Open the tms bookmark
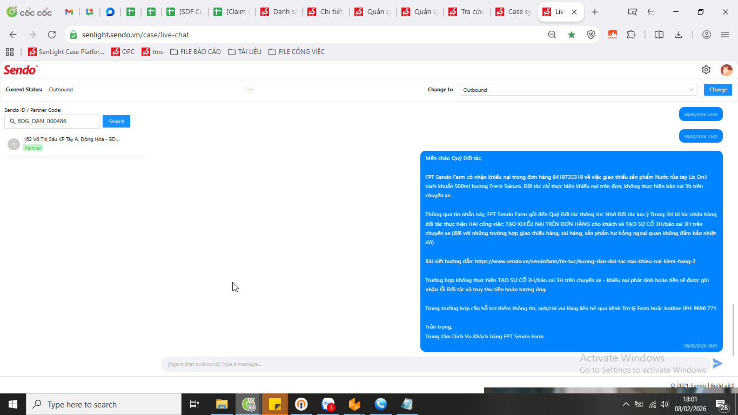The width and height of the screenshot is (738, 415). pos(152,52)
